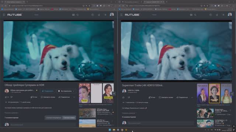This screenshot has width=236, height=132.
Task: Open channel avatar under left video title
Action: click(7, 91)
